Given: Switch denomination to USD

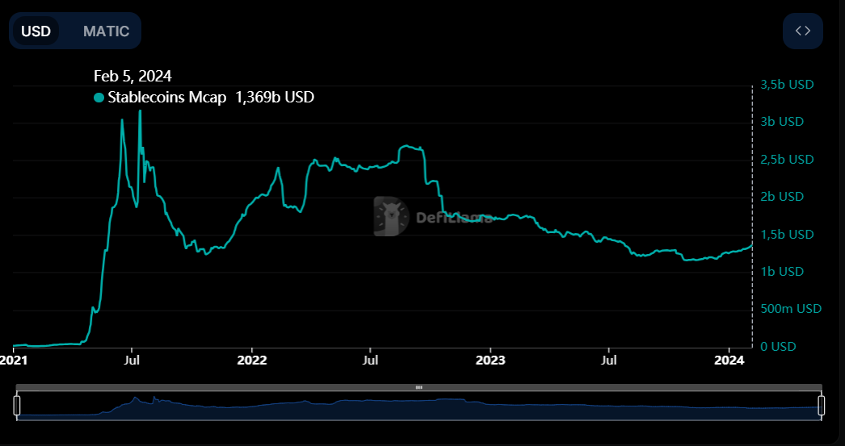Looking at the screenshot, I should (36, 31).
